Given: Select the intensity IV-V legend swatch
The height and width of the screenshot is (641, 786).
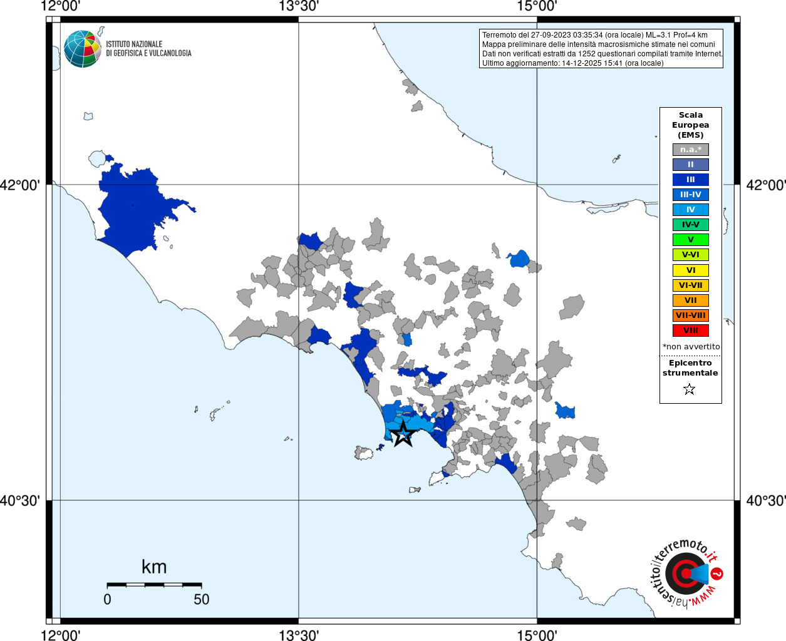Looking at the screenshot, I should click(691, 225).
